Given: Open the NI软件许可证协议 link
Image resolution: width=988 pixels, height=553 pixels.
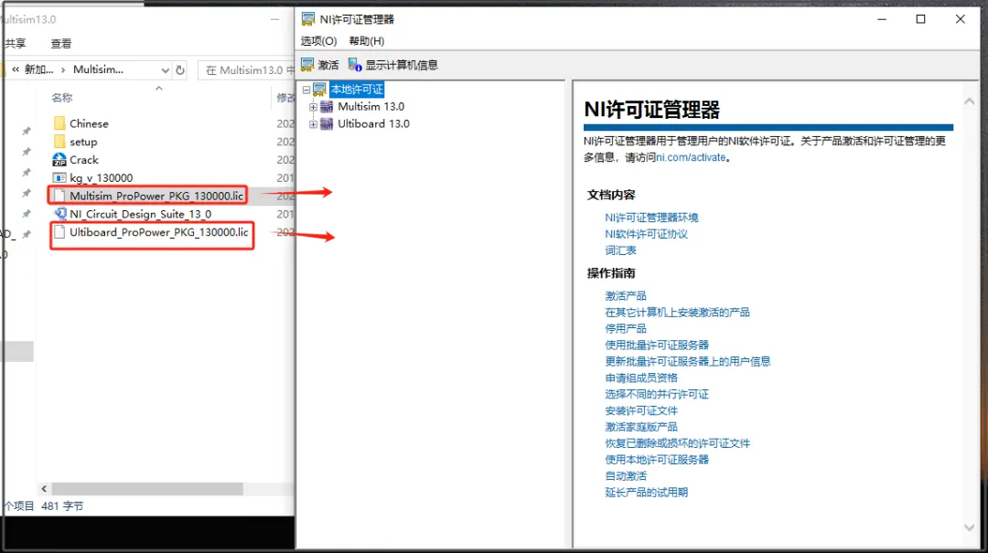Looking at the screenshot, I should click(647, 234).
